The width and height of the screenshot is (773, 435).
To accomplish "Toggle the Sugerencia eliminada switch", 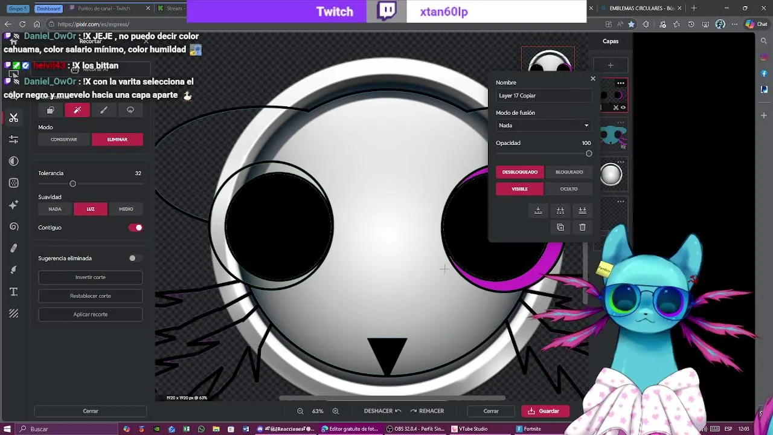I will (135, 258).
